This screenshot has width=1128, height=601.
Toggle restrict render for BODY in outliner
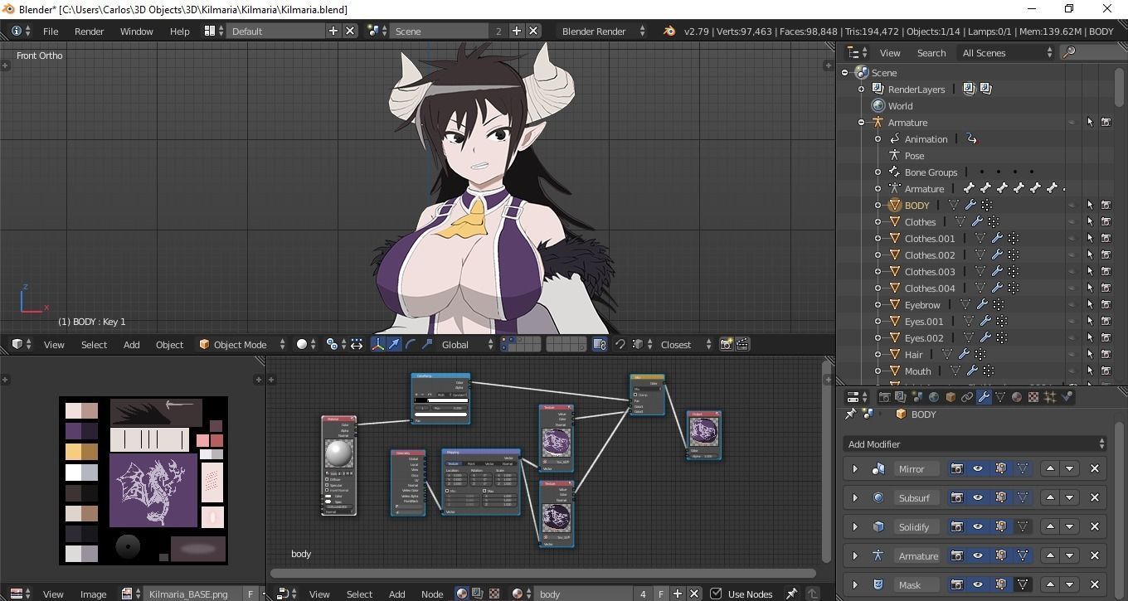coord(1106,205)
